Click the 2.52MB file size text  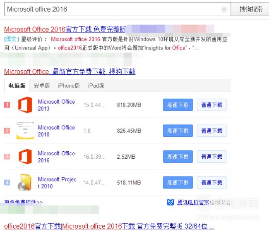coord(126,157)
